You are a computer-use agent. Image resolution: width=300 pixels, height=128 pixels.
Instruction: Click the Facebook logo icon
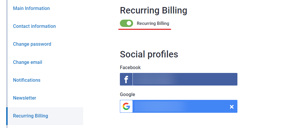pyautogui.click(x=126, y=79)
